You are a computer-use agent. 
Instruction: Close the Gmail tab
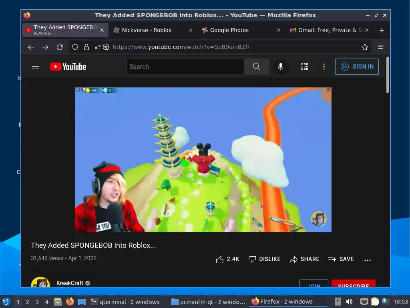(x=367, y=30)
